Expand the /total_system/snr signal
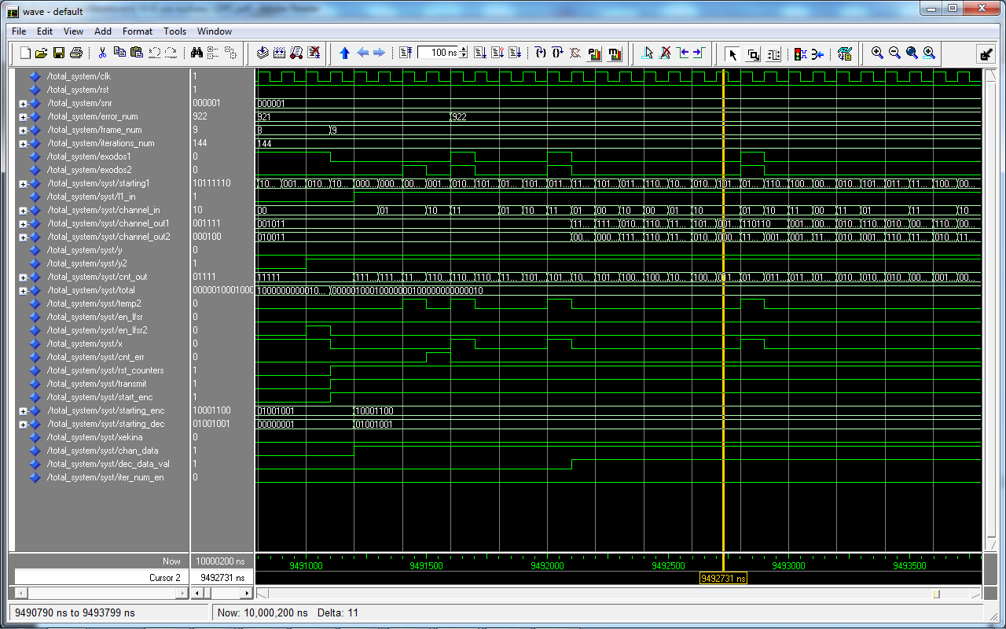Viewport: 1006px width, 629px height. click(23, 103)
